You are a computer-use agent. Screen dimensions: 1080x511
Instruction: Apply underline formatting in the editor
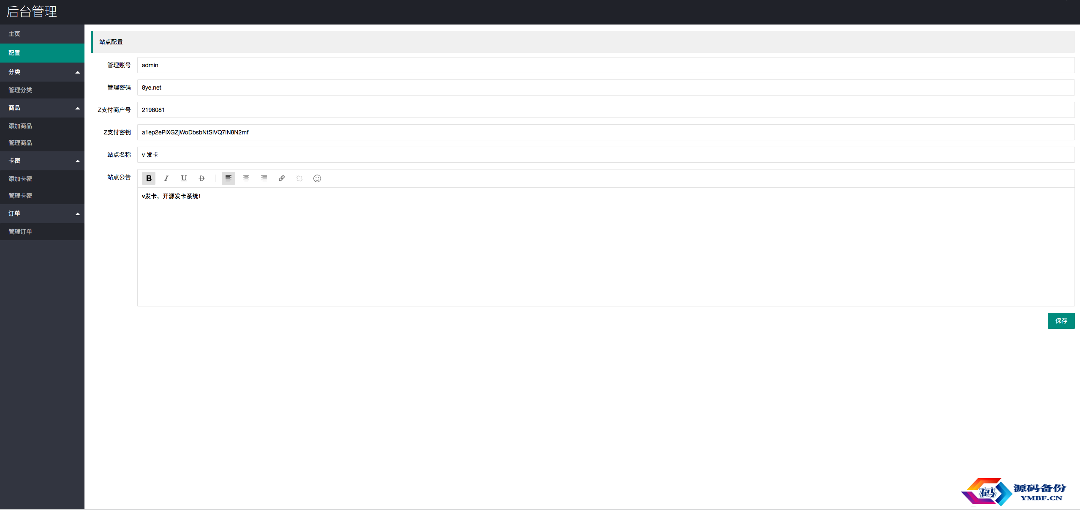[x=184, y=178]
